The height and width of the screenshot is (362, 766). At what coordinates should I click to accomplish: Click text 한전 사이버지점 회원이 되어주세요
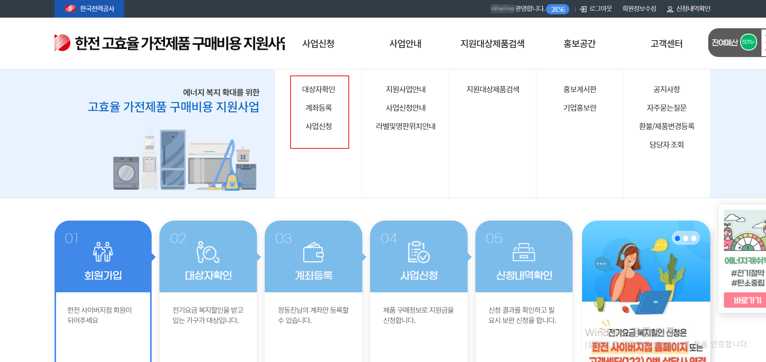(x=100, y=315)
